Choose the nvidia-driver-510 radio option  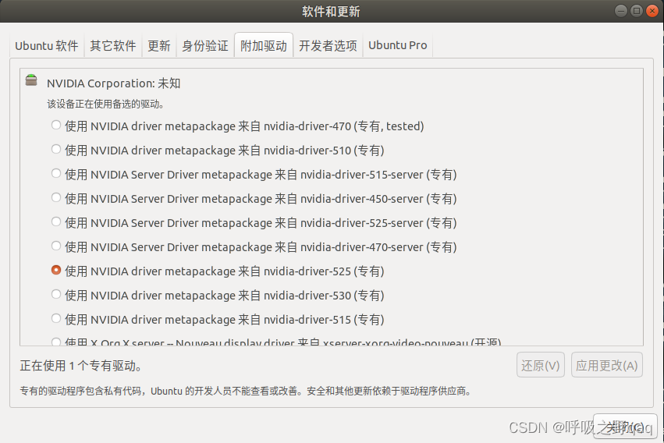56,149
